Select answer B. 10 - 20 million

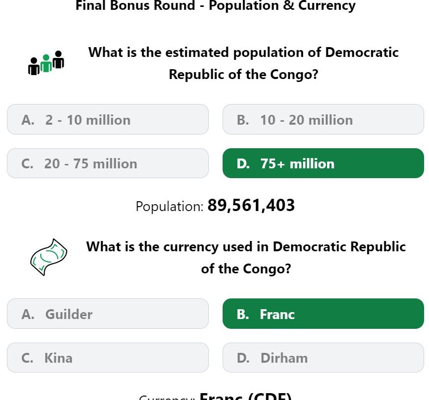click(x=323, y=119)
